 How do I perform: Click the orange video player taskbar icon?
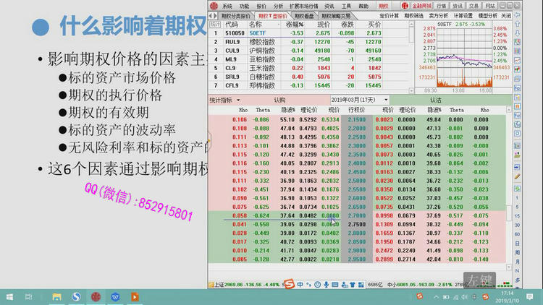tap(134, 296)
